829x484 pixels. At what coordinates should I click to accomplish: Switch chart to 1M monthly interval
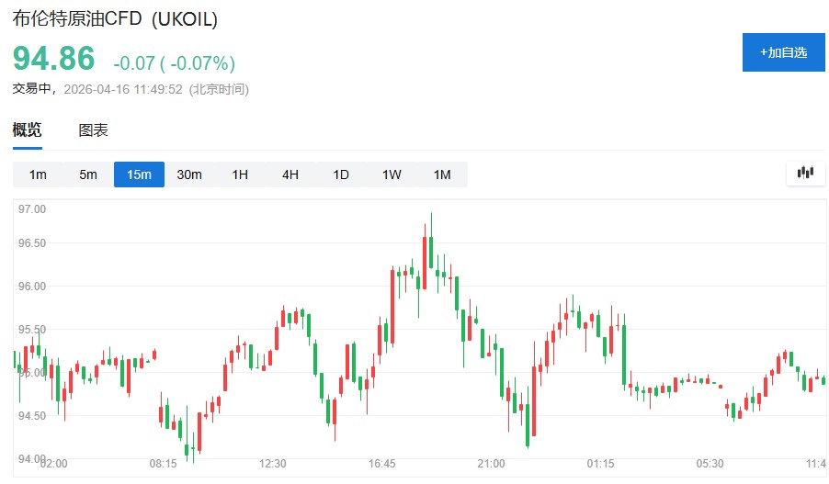pos(442,174)
